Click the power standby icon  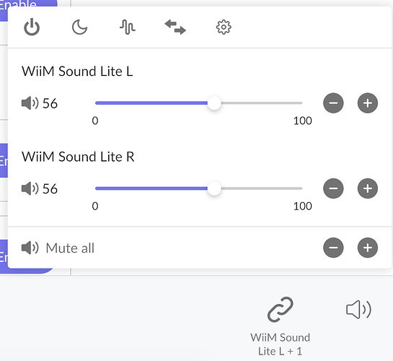coord(32,27)
